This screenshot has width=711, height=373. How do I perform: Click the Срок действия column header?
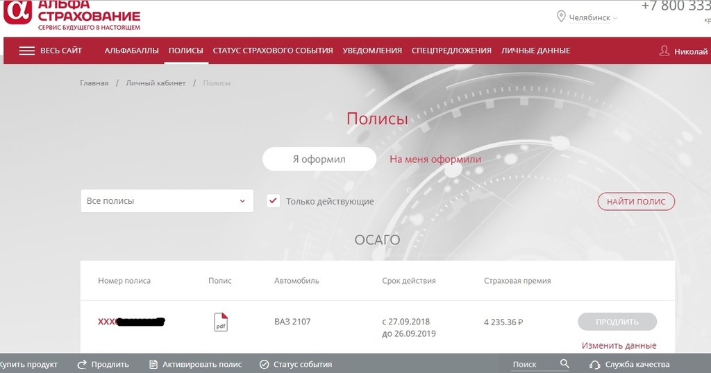(x=409, y=281)
